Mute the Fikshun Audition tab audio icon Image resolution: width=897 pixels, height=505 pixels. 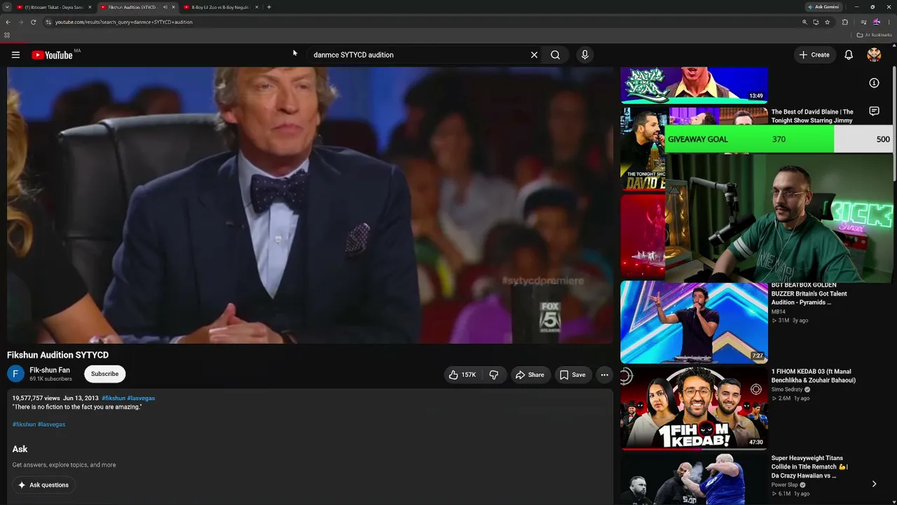pos(165,7)
